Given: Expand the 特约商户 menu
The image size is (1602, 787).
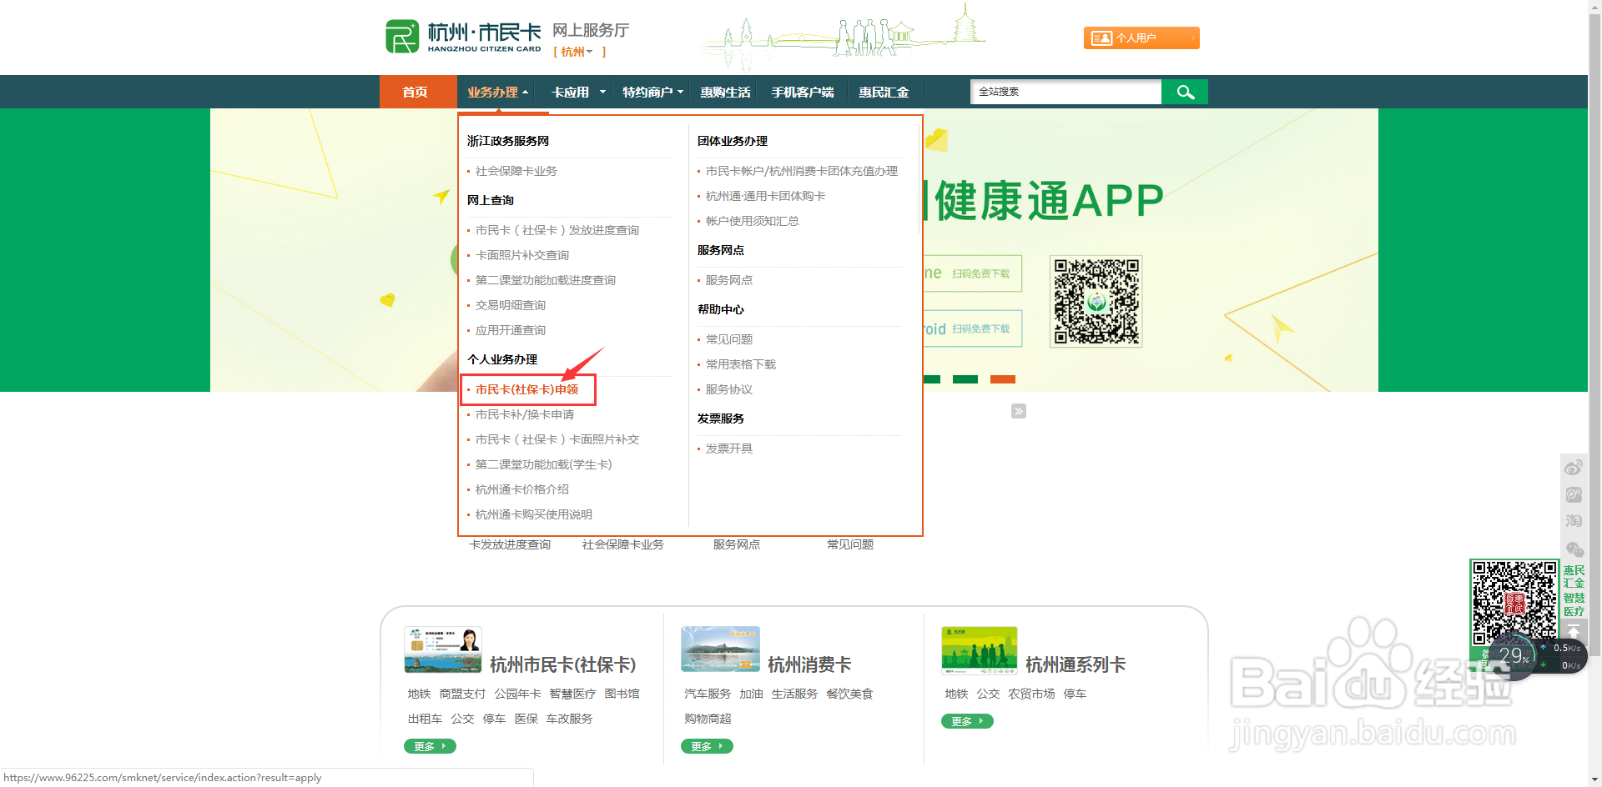Looking at the screenshot, I should 652,93.
